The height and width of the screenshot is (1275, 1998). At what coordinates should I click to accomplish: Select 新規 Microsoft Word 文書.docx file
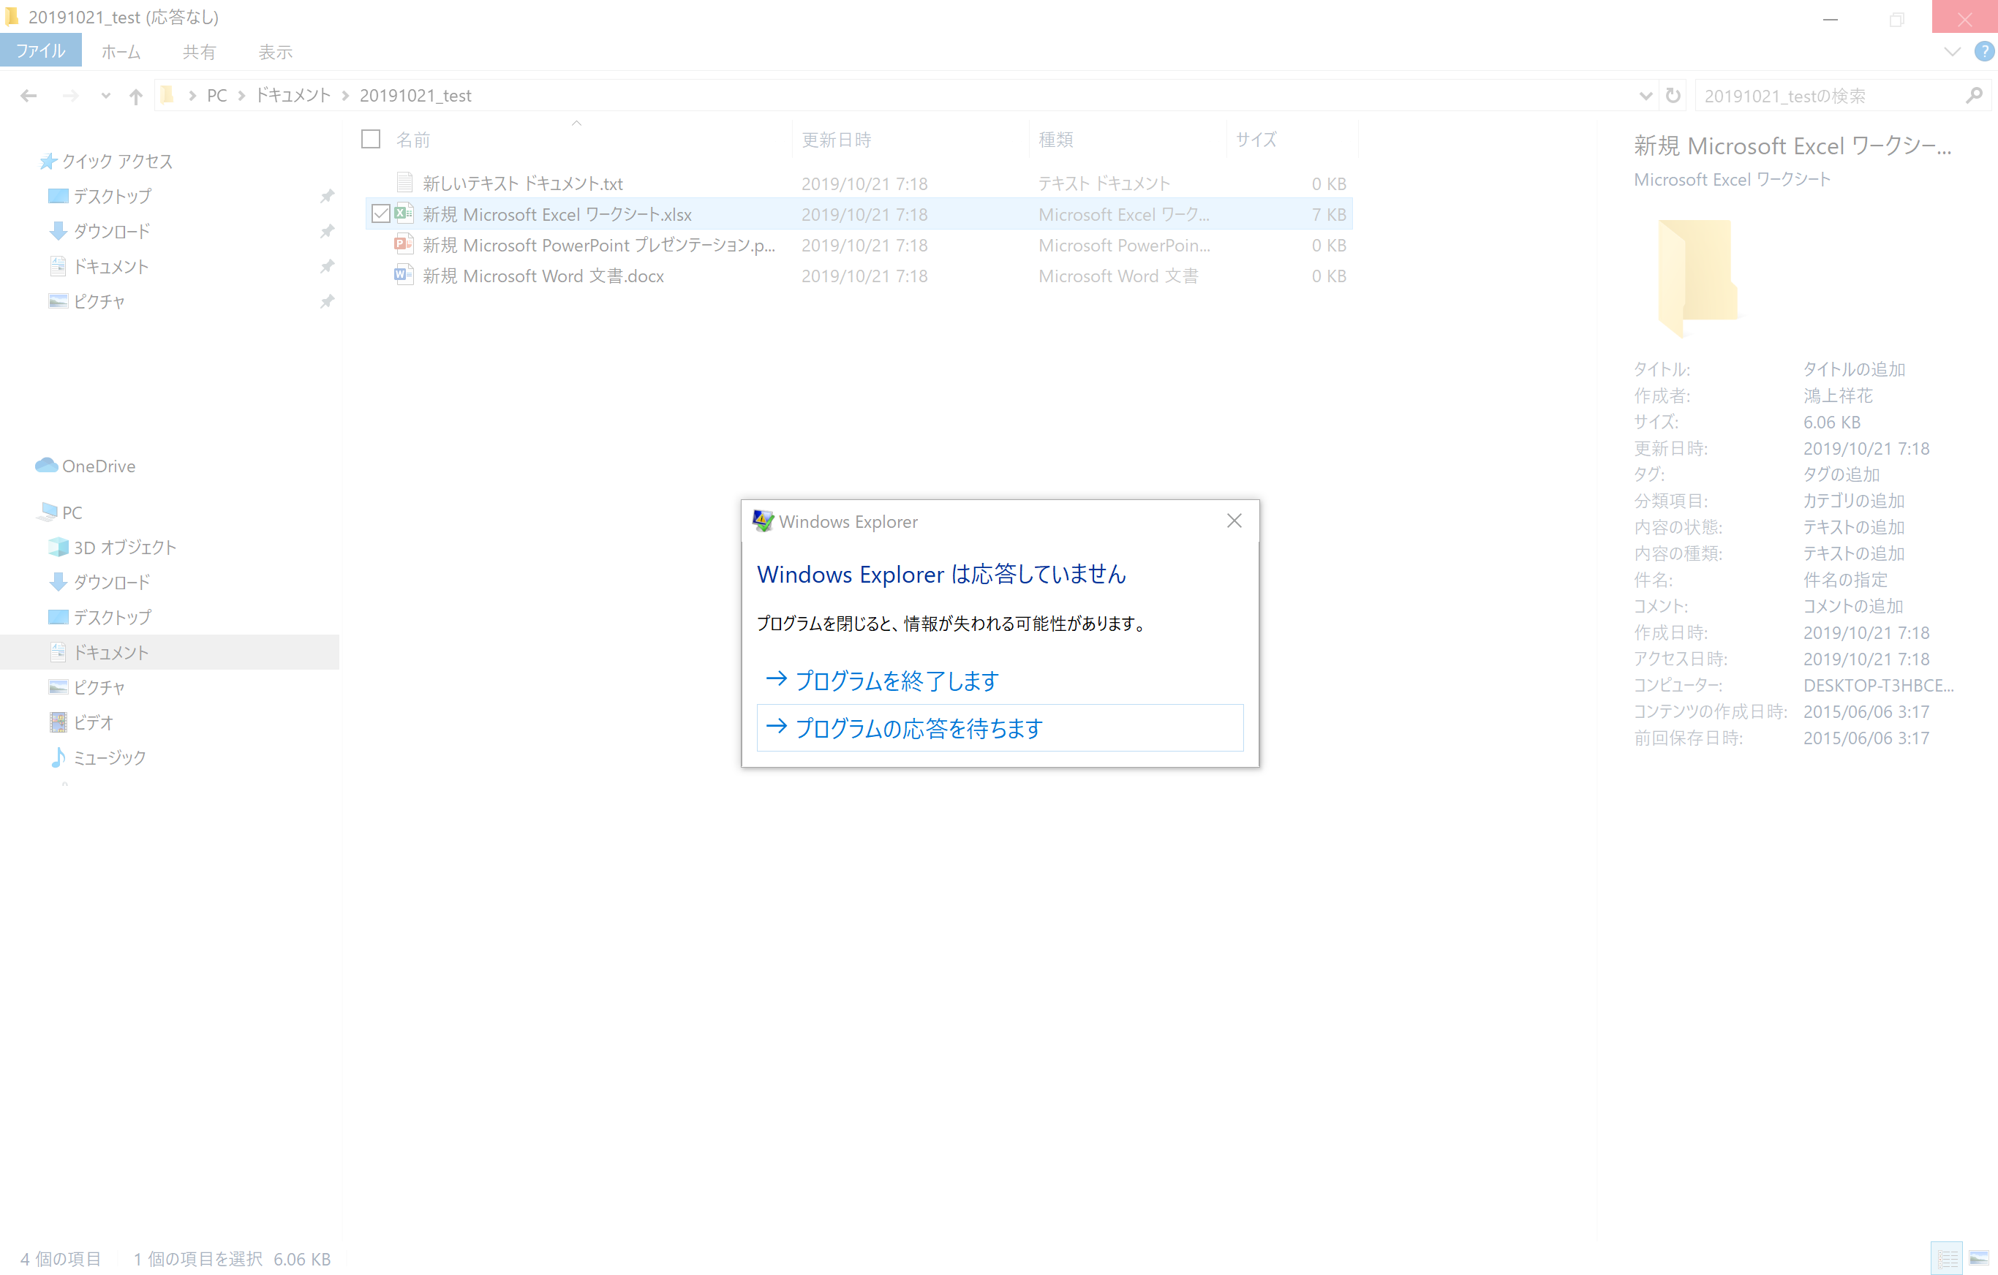[543, 276]
